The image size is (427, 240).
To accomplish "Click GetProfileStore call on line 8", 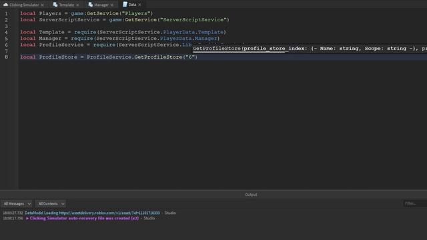I will click(158, 57).
